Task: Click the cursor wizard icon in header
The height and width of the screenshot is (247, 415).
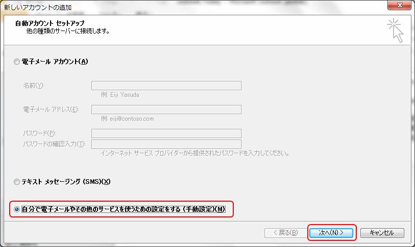Action: pyautogui.click(x=395, y=31)
